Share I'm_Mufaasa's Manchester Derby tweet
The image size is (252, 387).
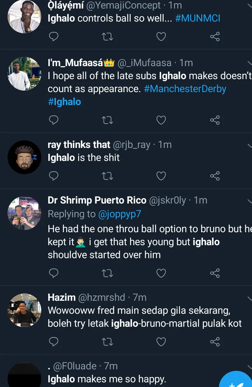coord(215,120)
